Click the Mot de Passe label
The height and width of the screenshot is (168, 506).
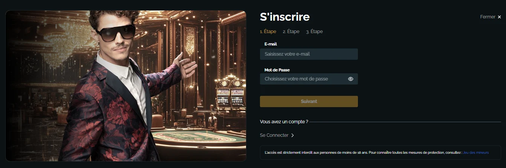pos(277,70)
